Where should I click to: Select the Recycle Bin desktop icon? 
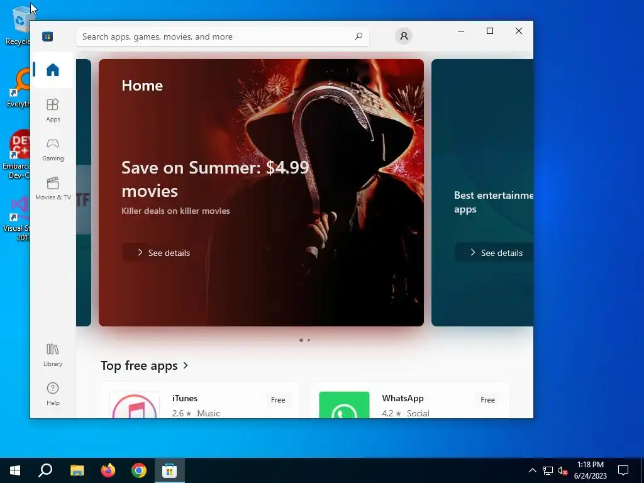pos(18,25)
